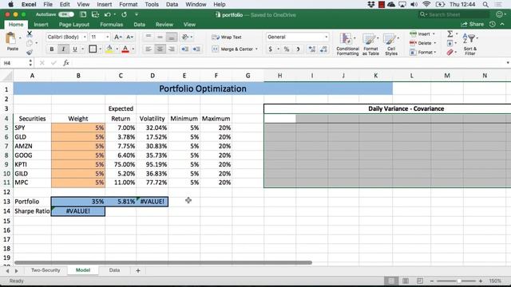Click the Format Painter brush icon
Viewport: 511px width, 287px height.
coord(30,52)
